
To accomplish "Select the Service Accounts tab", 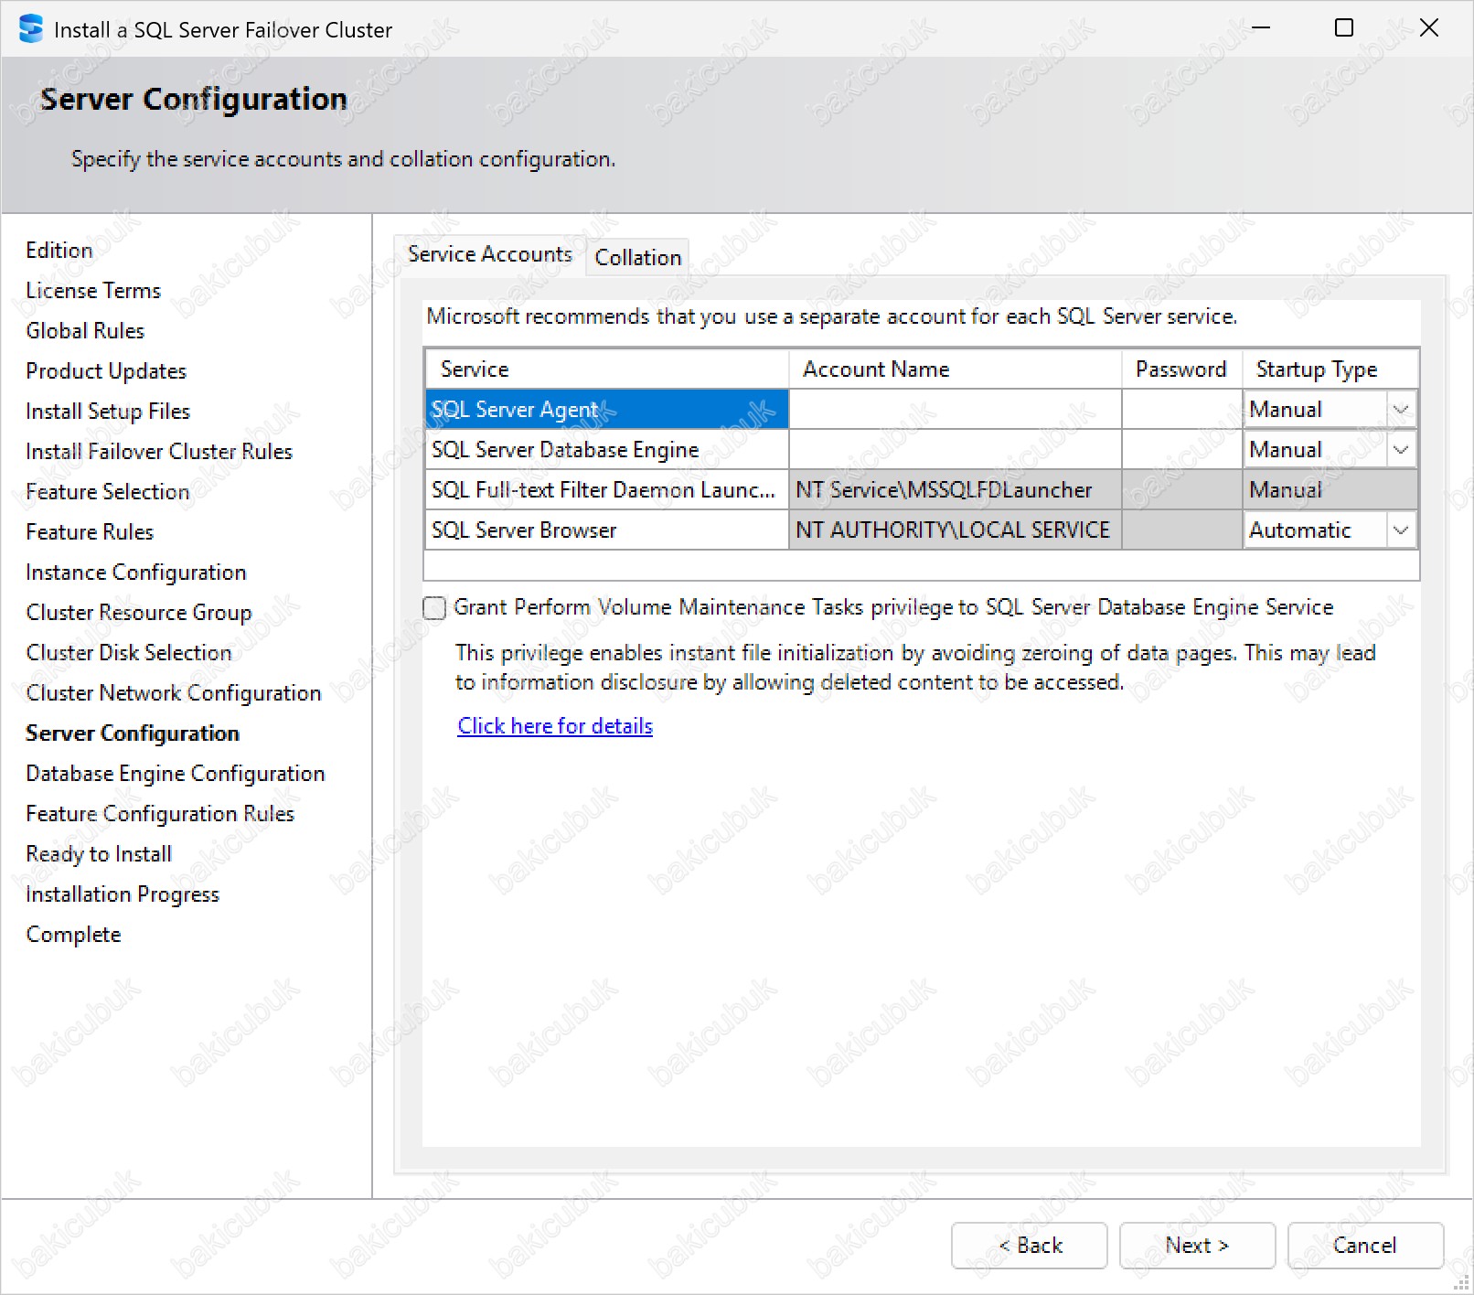I will (x=489, y=254).
